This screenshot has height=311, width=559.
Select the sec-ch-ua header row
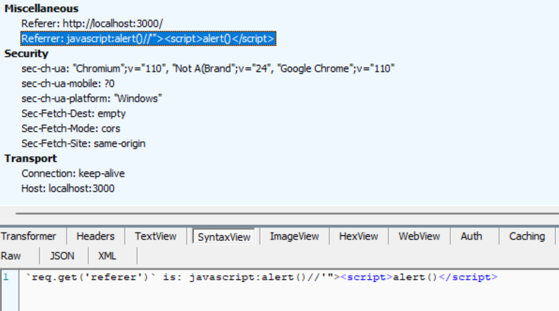[x=208, y=69]
